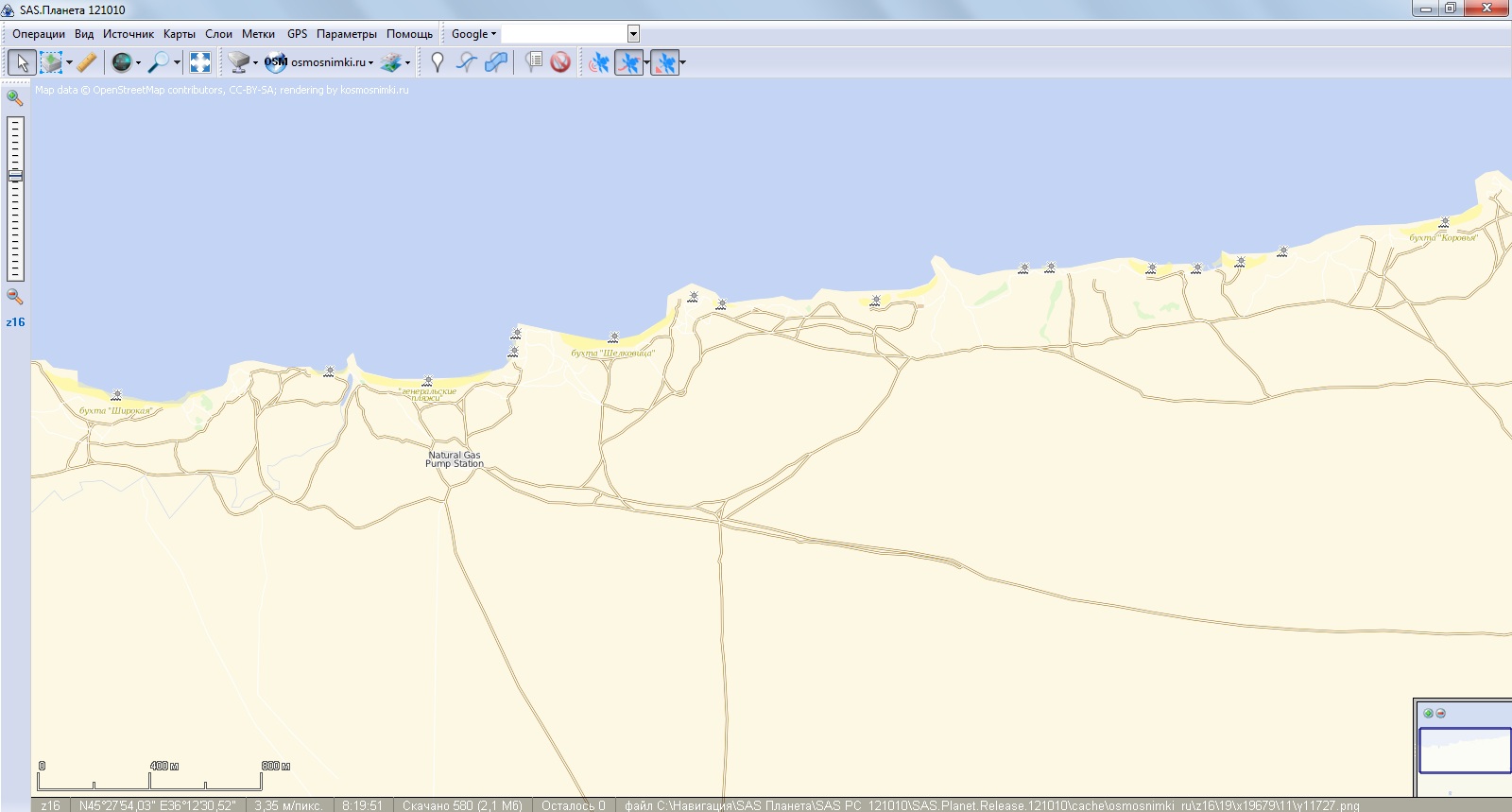Toggle the GPS center-on-position button
This screenshot has width=1512, height=812.
coord(664,62)
